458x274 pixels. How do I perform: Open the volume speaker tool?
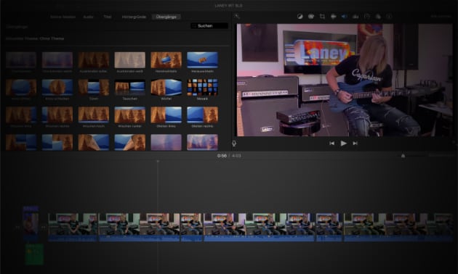pos(345,17)
